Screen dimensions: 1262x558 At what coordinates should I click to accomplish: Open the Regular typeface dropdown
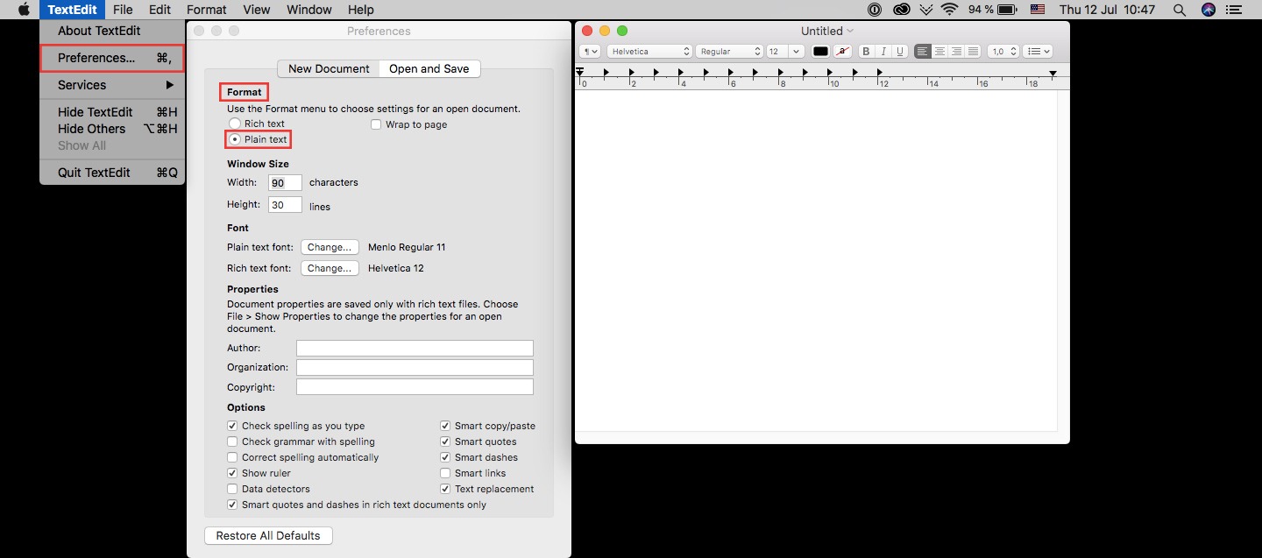(x=729, y=52)
